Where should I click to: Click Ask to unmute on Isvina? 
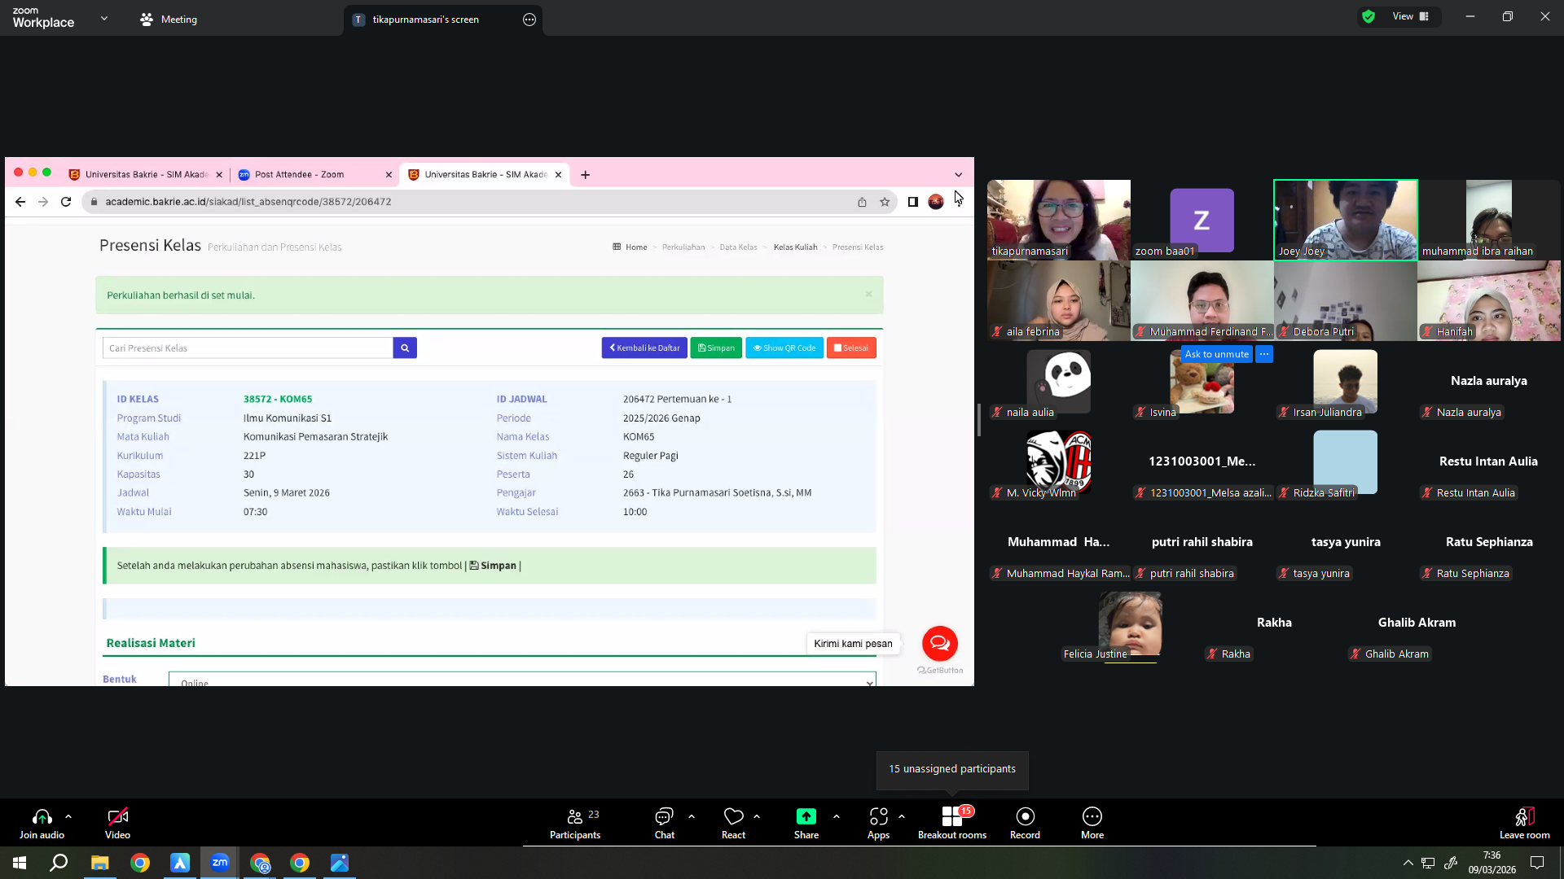click(x=1216, y=354)
